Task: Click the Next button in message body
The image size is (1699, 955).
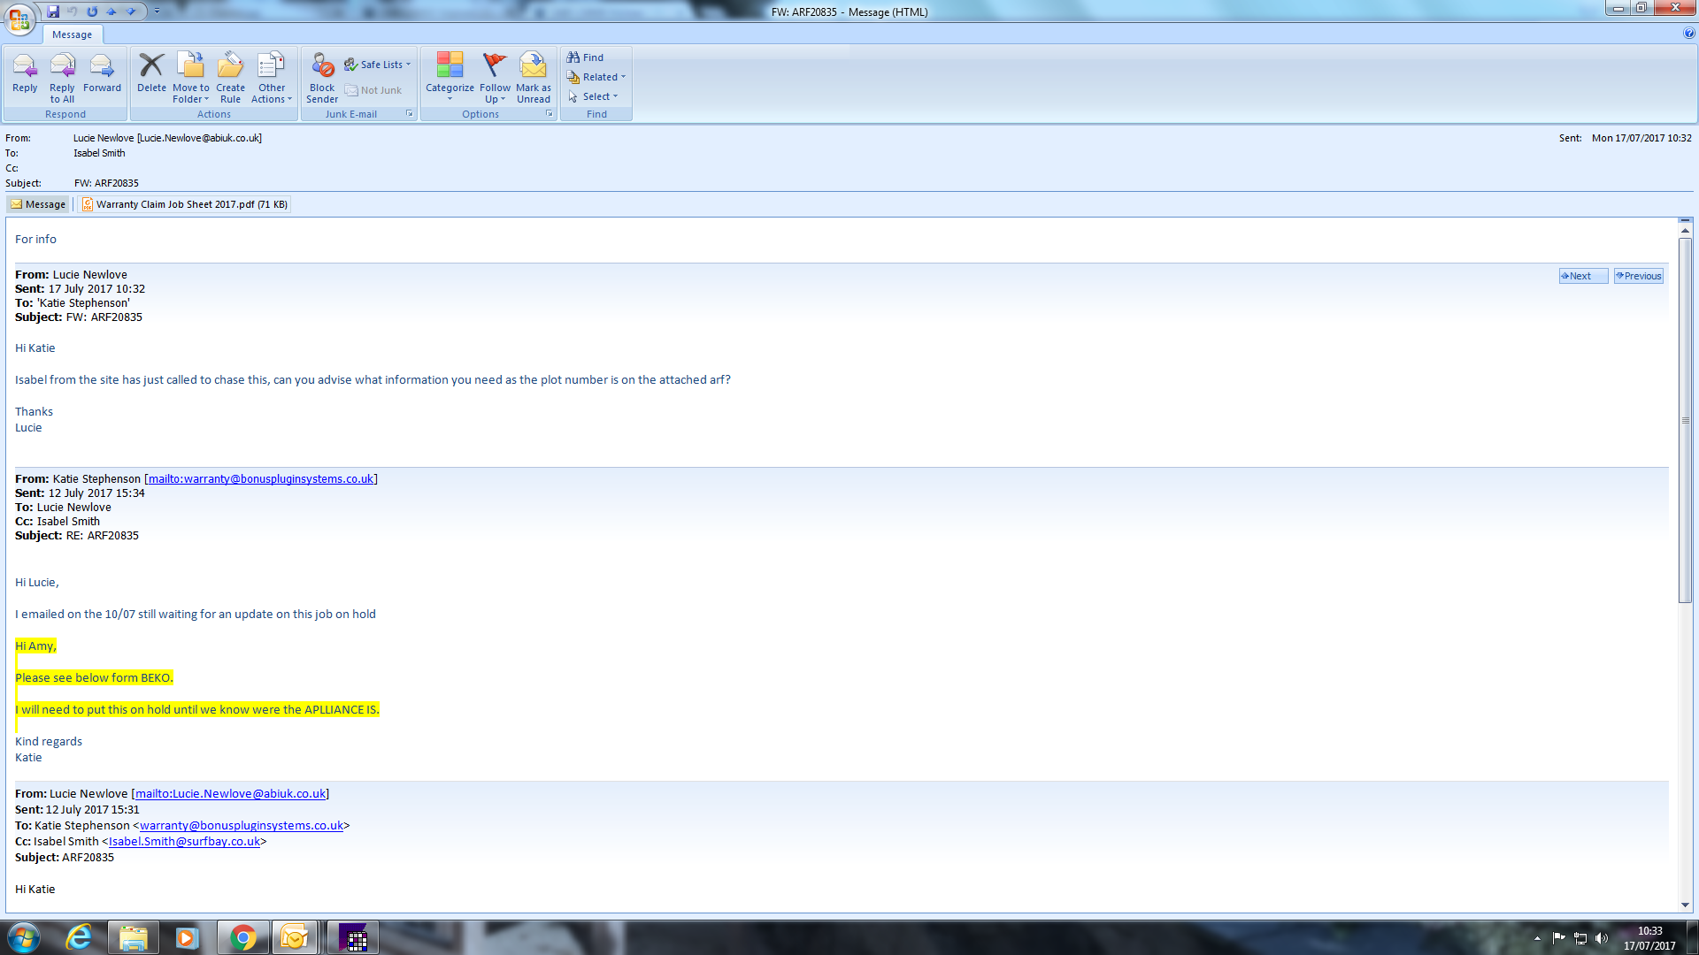Action: coord(1582,276)
